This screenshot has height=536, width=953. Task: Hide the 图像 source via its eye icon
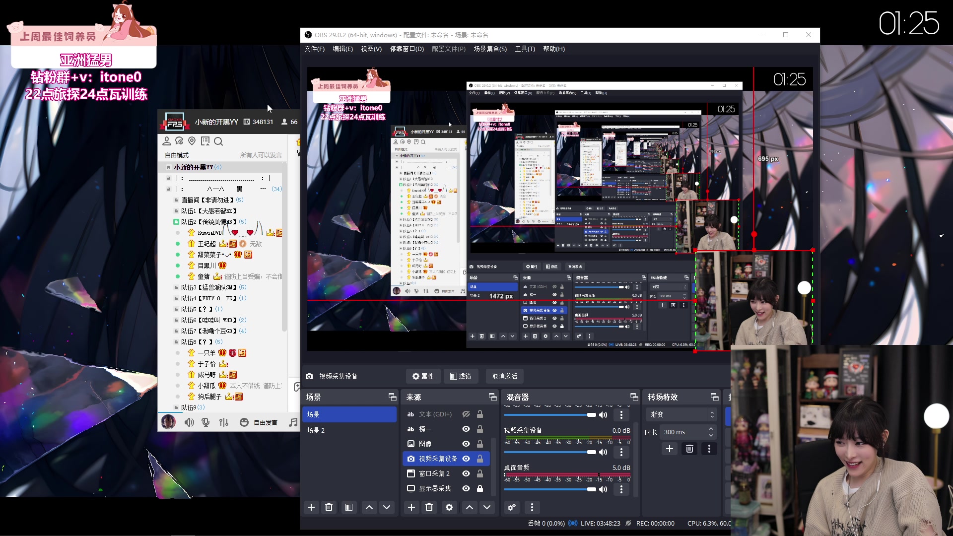pos(466,444)
